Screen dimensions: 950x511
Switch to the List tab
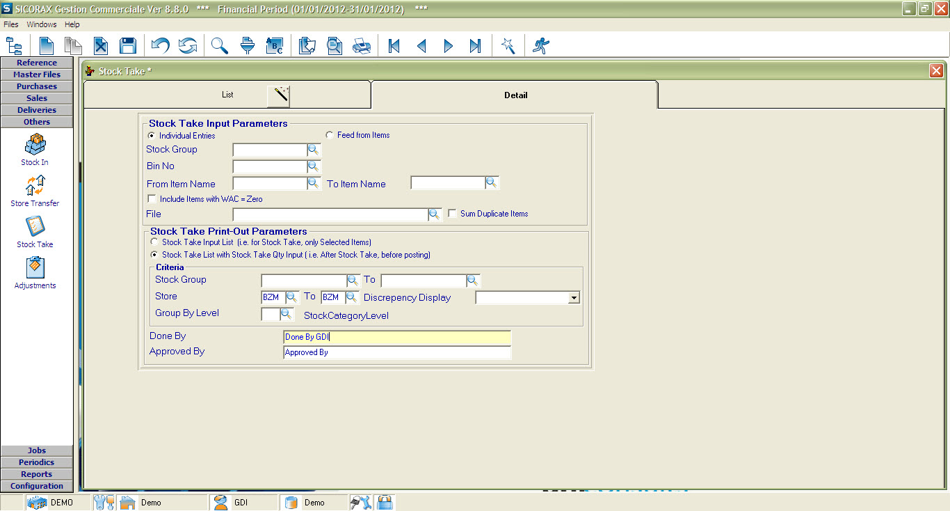pyautogui.click(x=227, y=95)
